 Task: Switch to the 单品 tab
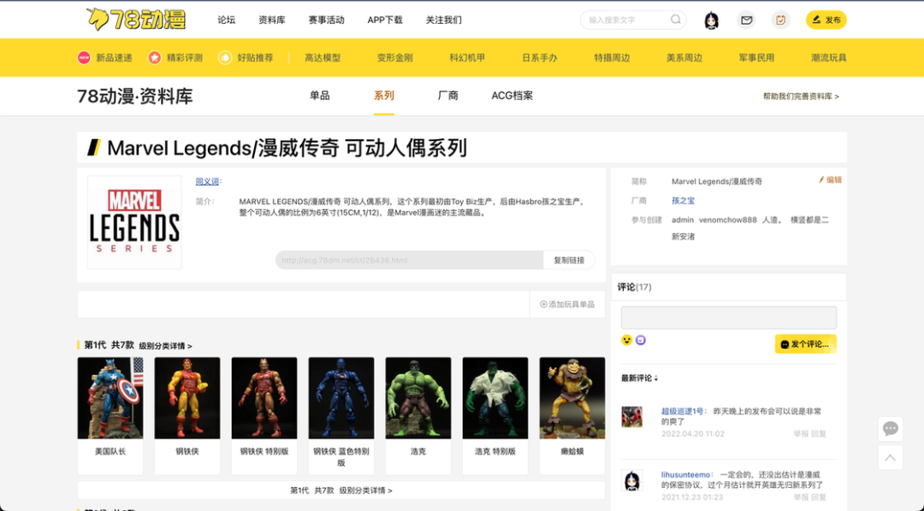pyautogui.click(x=320, y=96)
